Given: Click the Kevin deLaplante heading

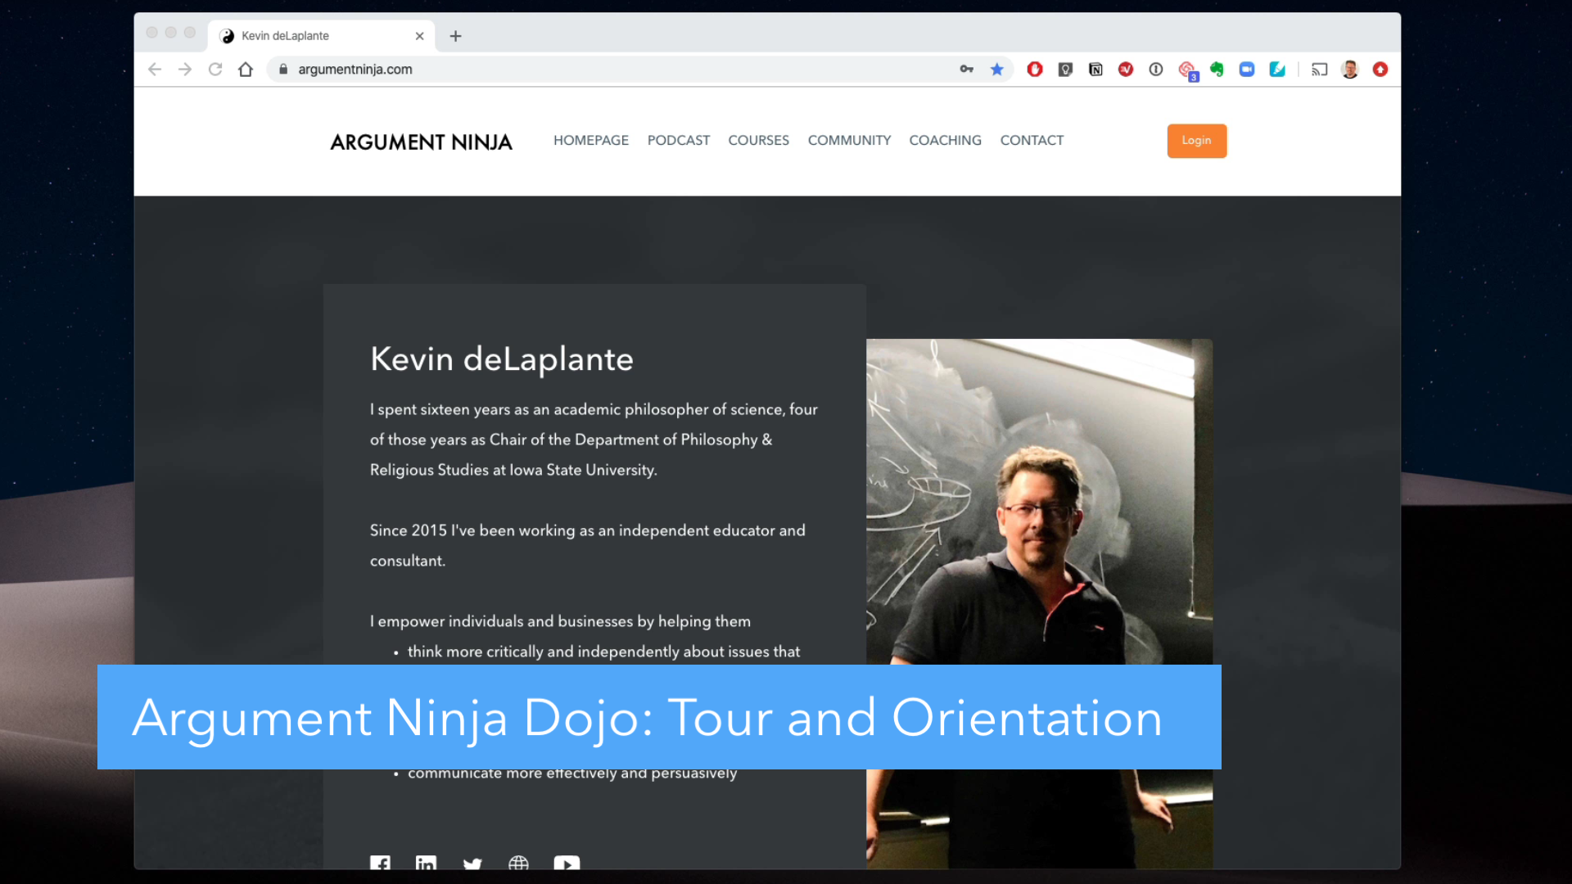Looking at the screenshot, I should (502, 359).
